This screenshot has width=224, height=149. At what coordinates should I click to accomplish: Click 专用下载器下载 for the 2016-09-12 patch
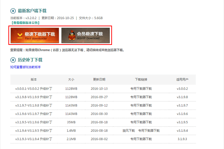click(x=141, y=106)
